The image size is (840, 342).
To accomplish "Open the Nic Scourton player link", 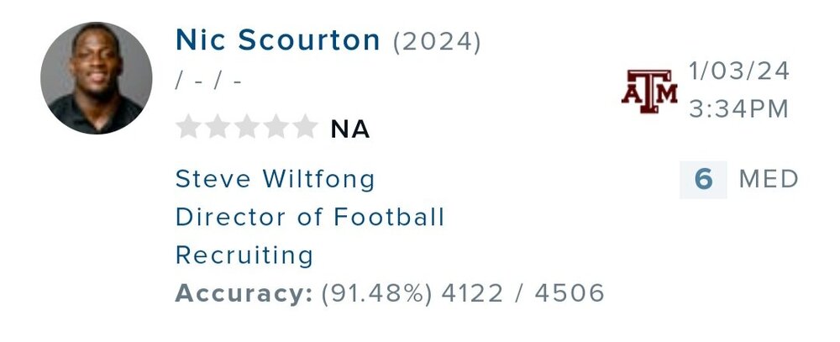I will pos(278,39).
